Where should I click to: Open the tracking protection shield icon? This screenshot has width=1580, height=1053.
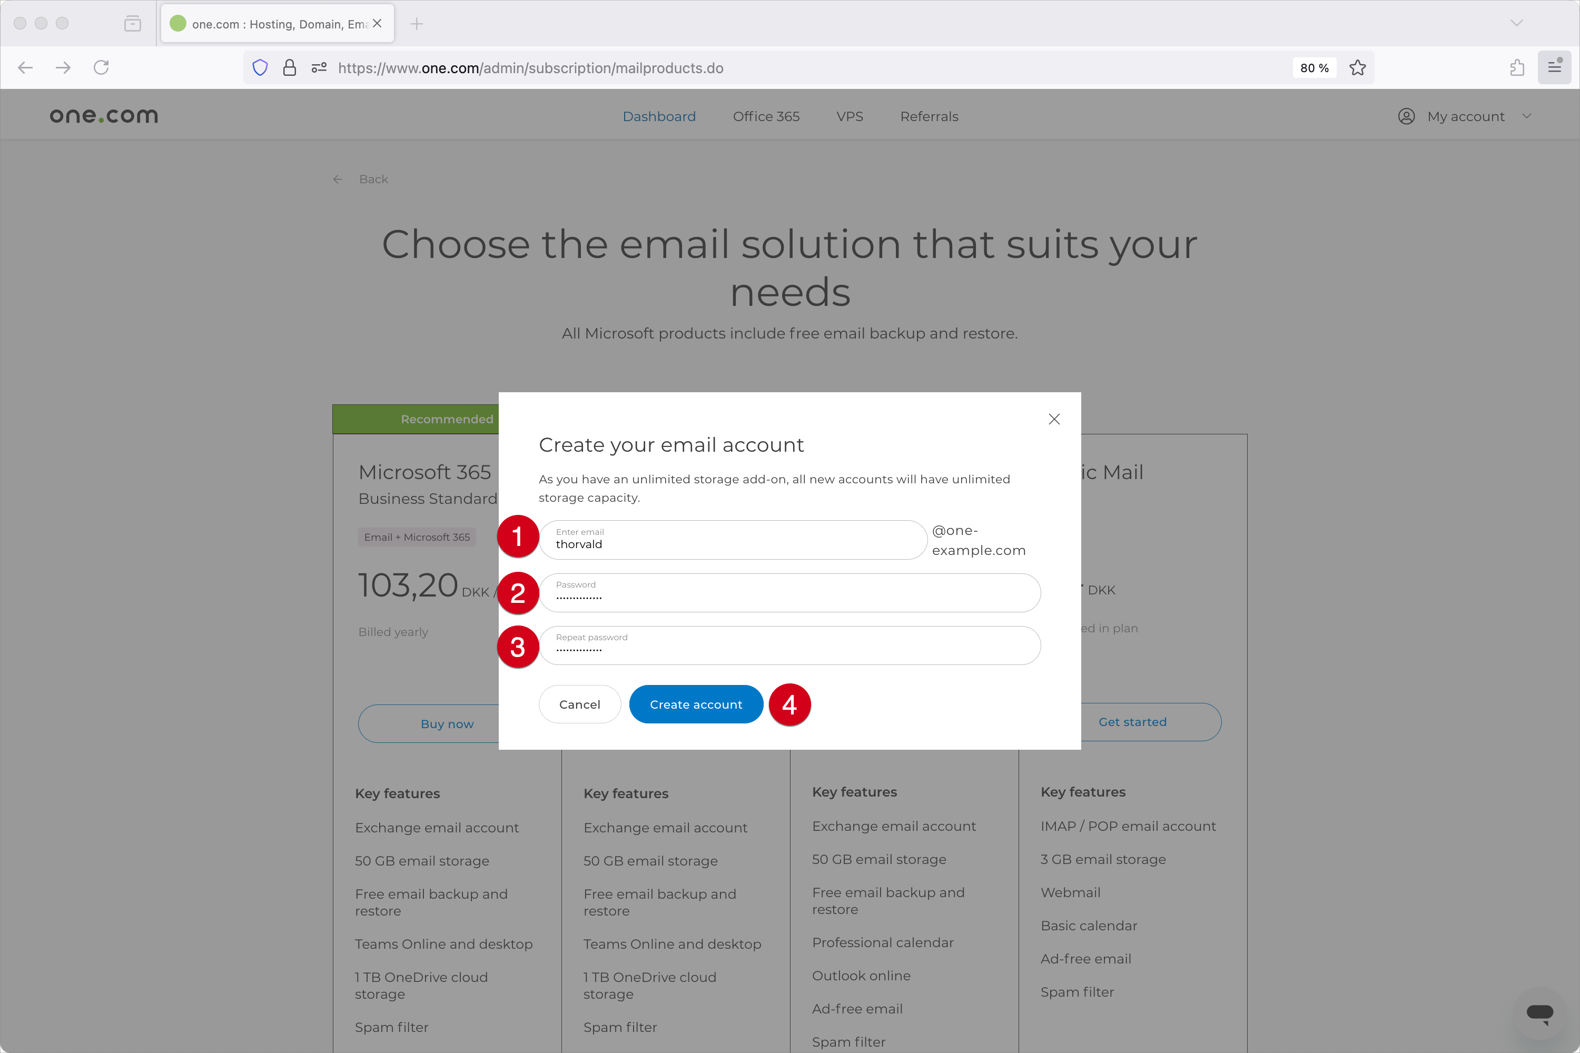[260, 67]
